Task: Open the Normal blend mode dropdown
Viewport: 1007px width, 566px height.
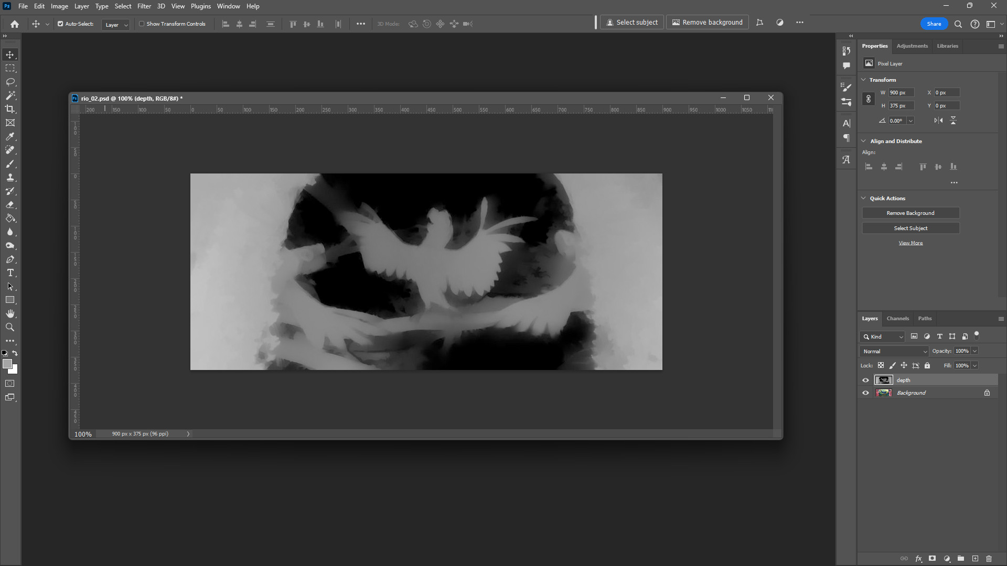Action: click(x=894, y=352)
